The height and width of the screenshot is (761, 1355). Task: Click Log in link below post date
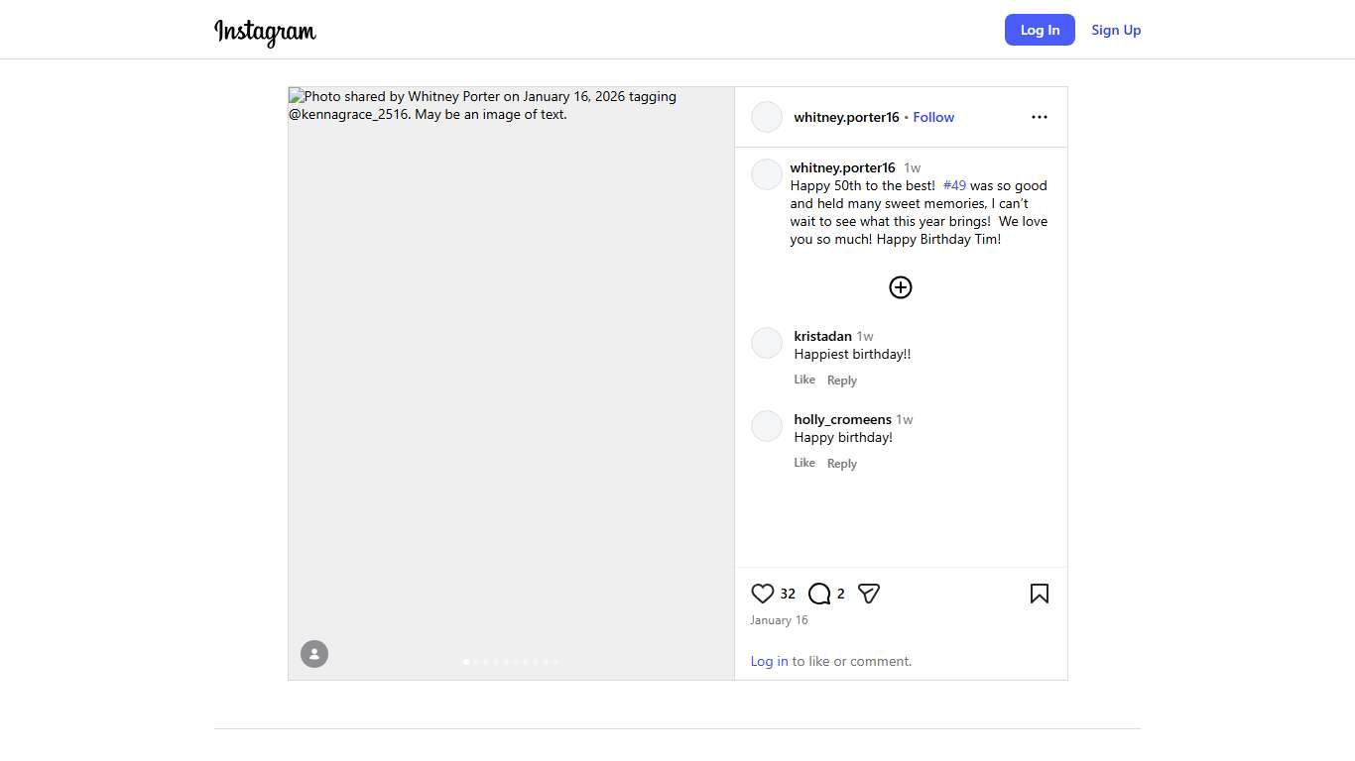click(769, 661)
